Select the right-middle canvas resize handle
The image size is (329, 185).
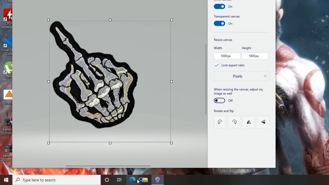tap(171, 81)
